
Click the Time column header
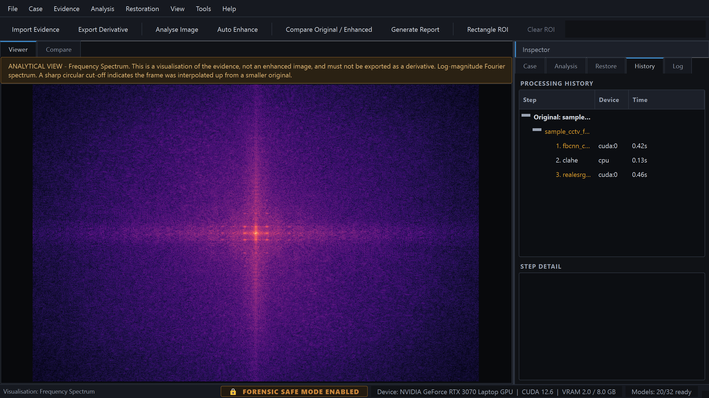pos(666,100)
